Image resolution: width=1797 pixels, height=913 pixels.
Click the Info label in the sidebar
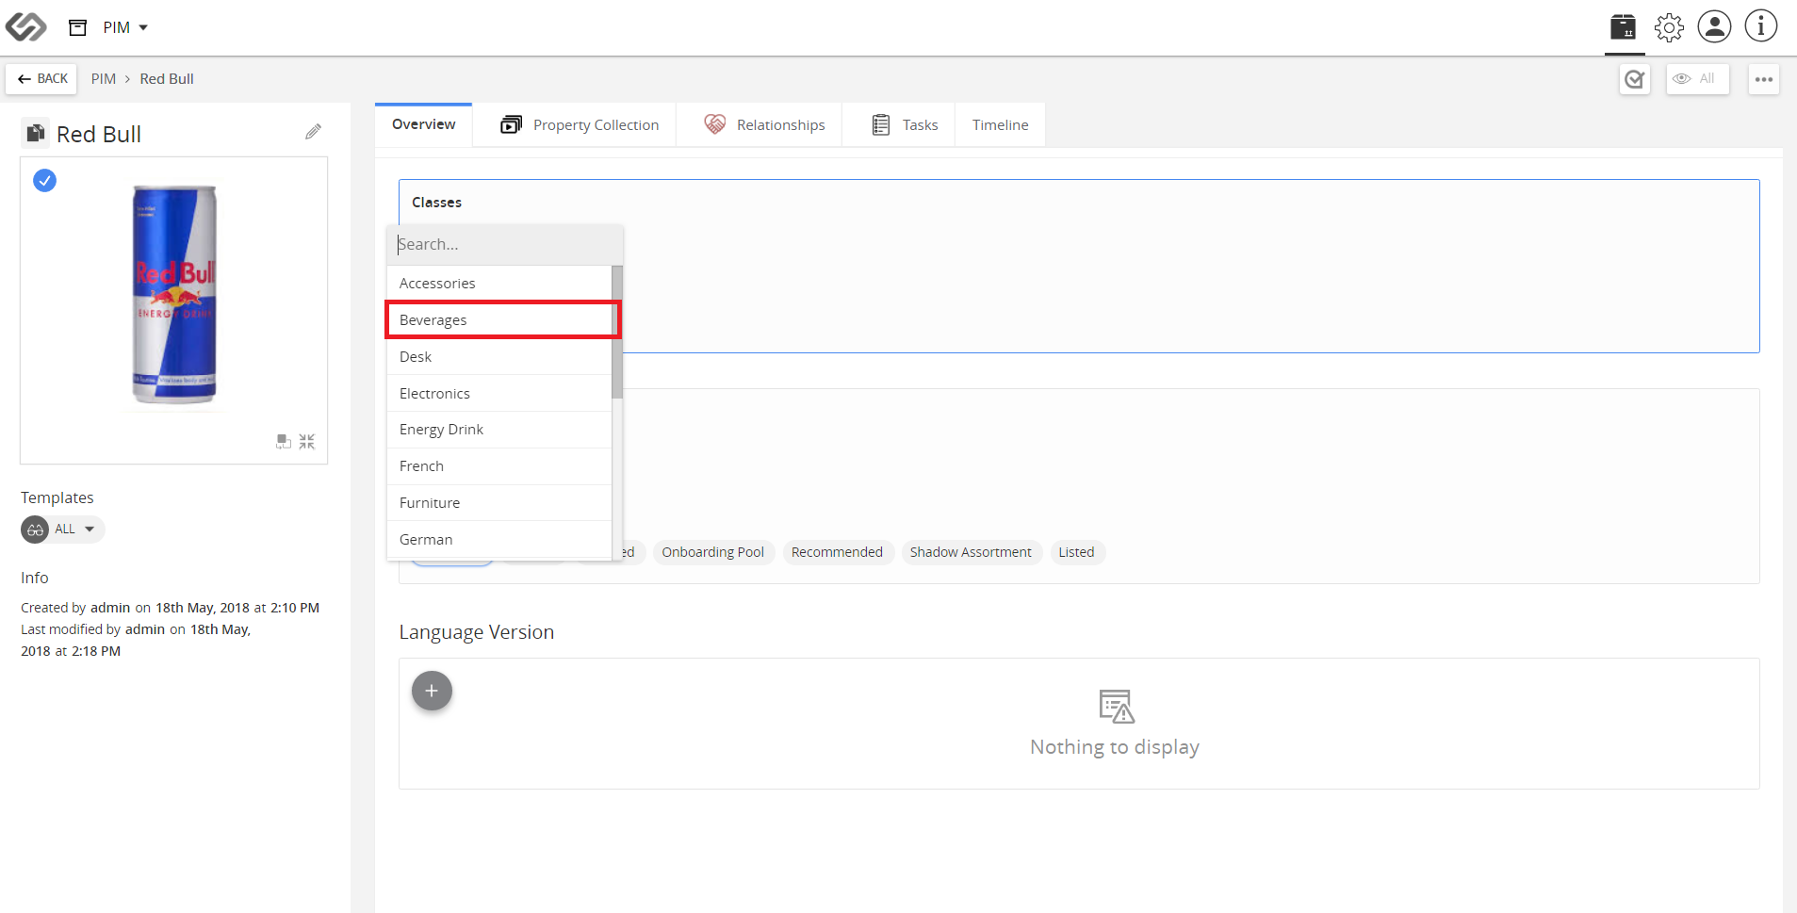point(35,578)
